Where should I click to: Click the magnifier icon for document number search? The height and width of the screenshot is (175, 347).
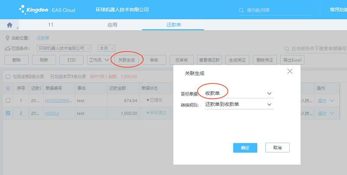287,49
